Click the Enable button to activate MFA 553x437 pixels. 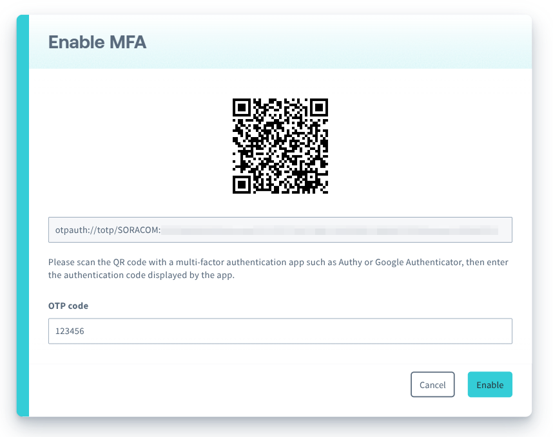[x=490, y=384]
